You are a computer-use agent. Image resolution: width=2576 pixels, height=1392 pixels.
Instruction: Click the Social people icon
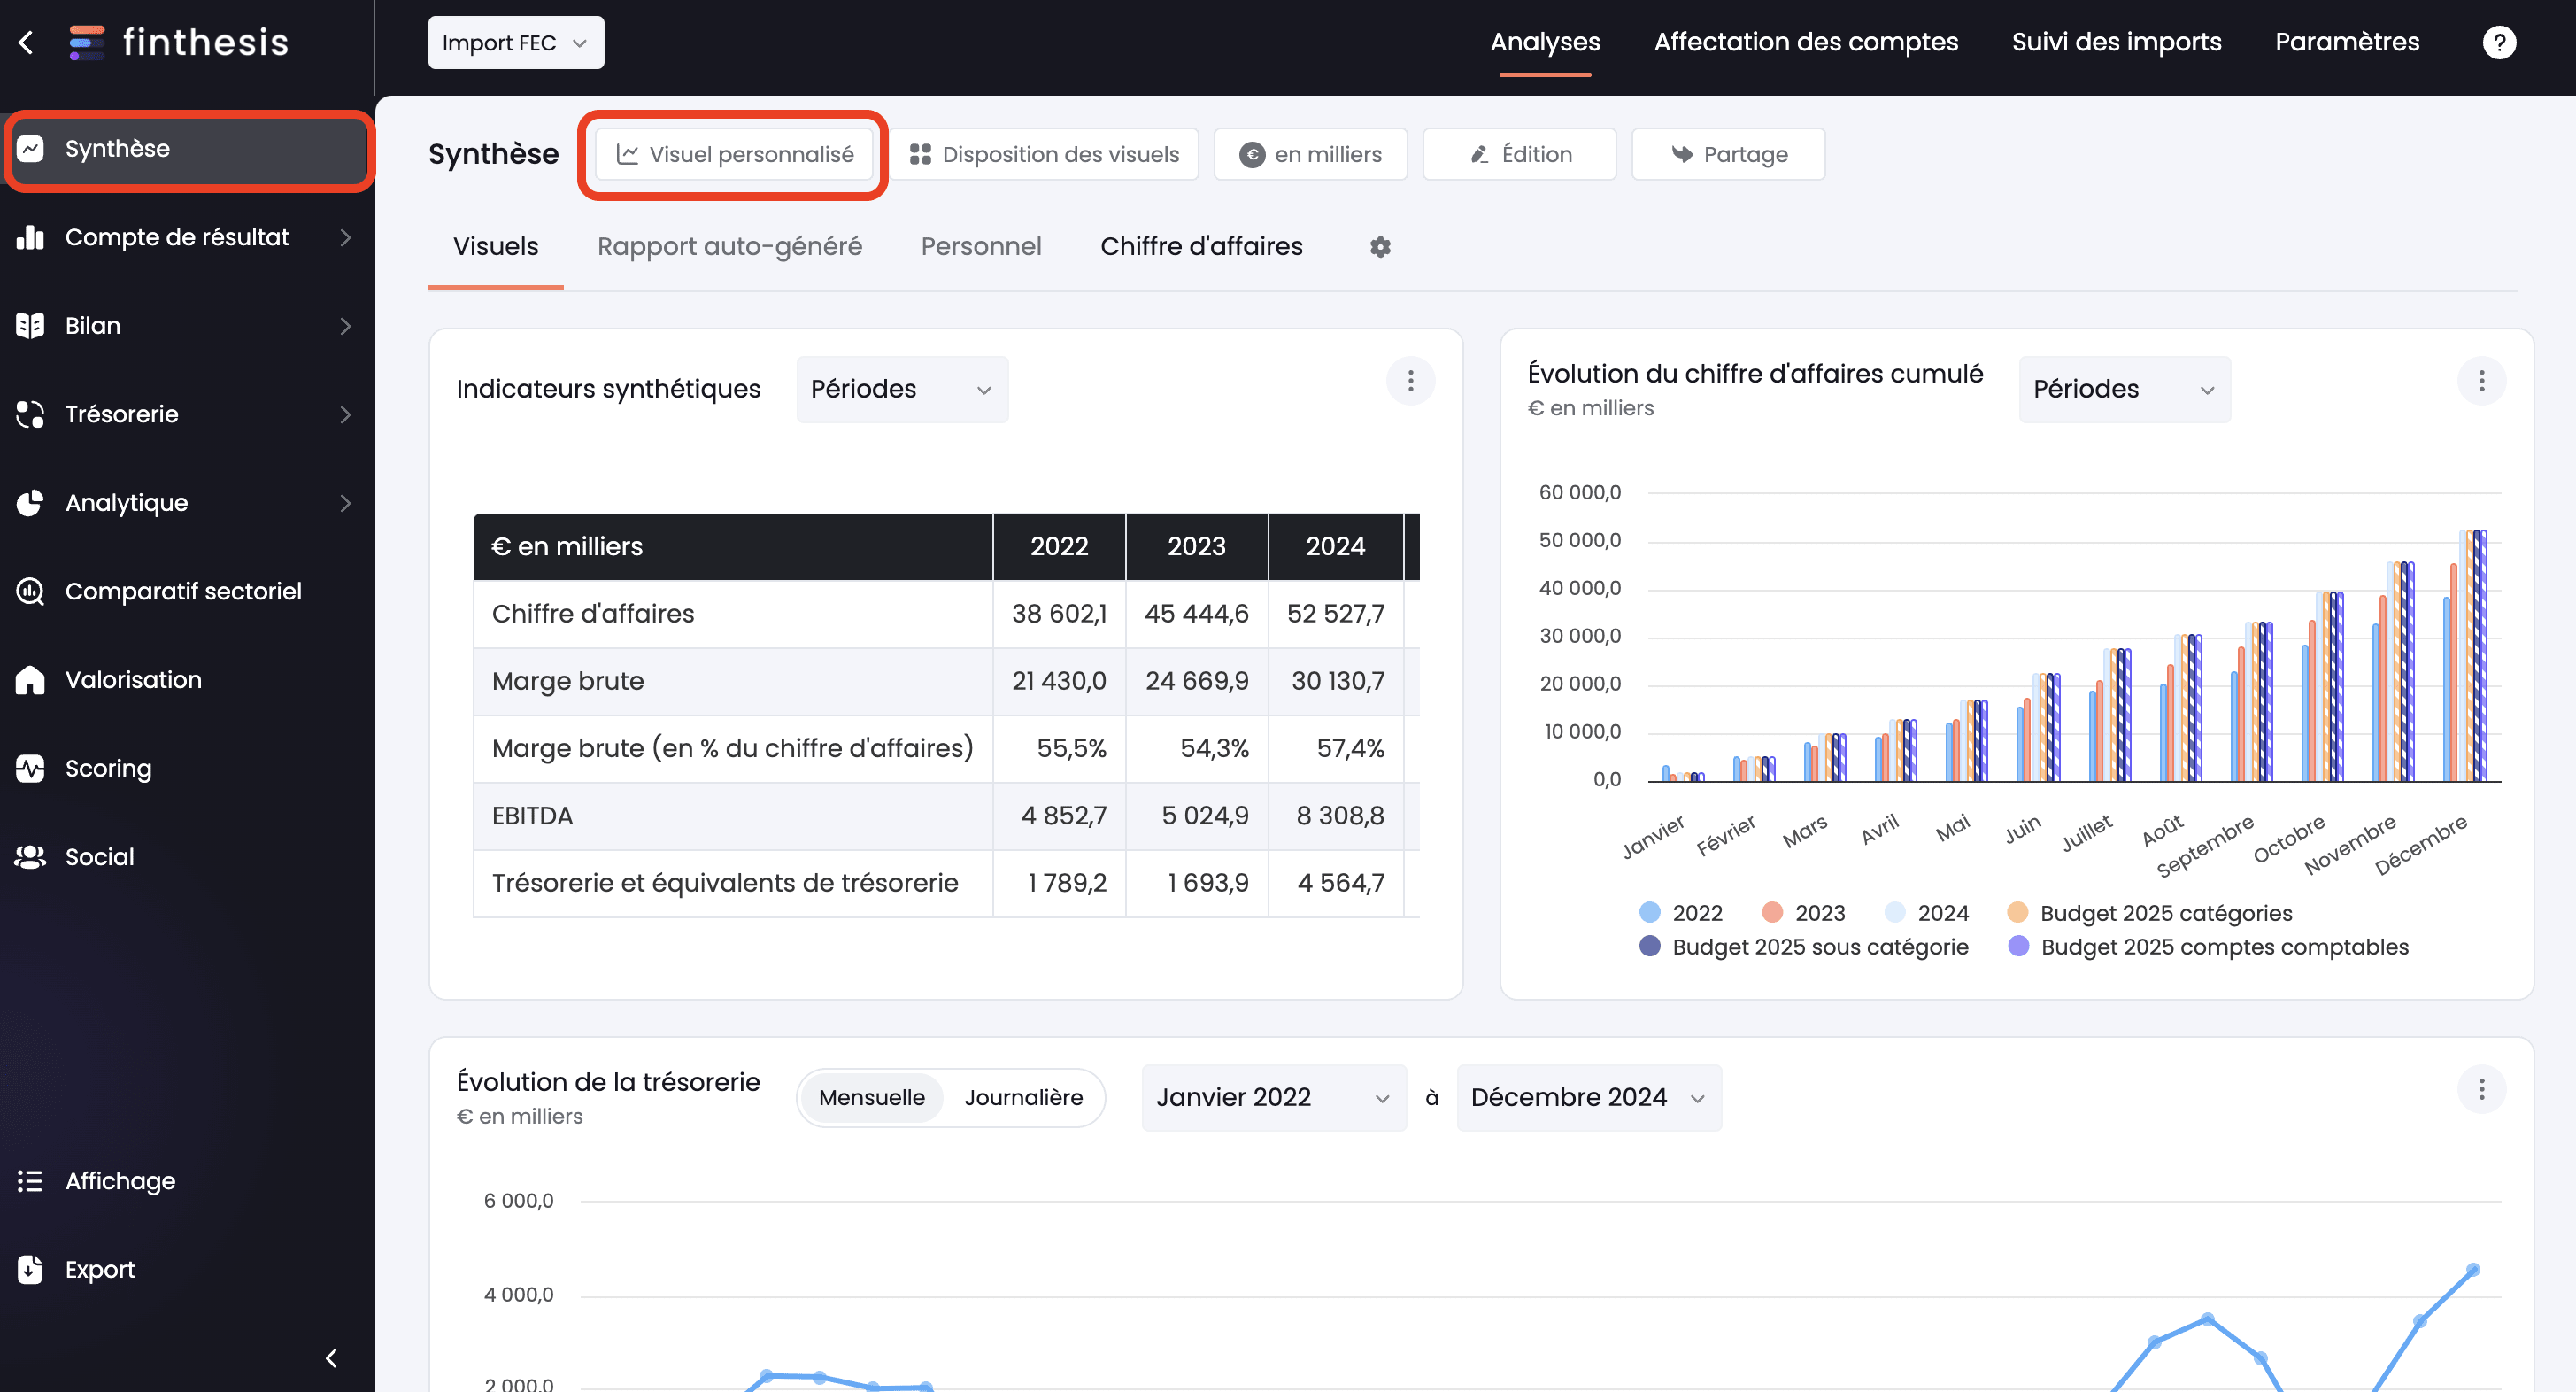(x=31, y=857)
